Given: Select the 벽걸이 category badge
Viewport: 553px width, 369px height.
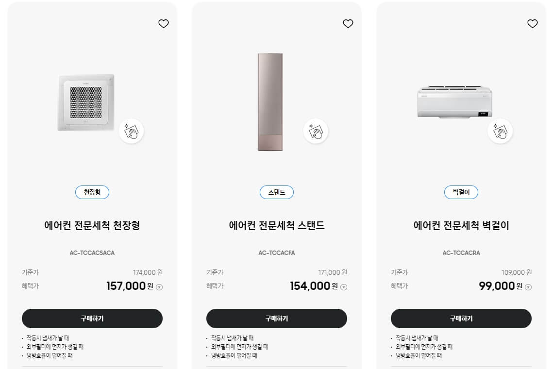Looking at the screenshot, I should pyautogui.click(x=461, y=192).
